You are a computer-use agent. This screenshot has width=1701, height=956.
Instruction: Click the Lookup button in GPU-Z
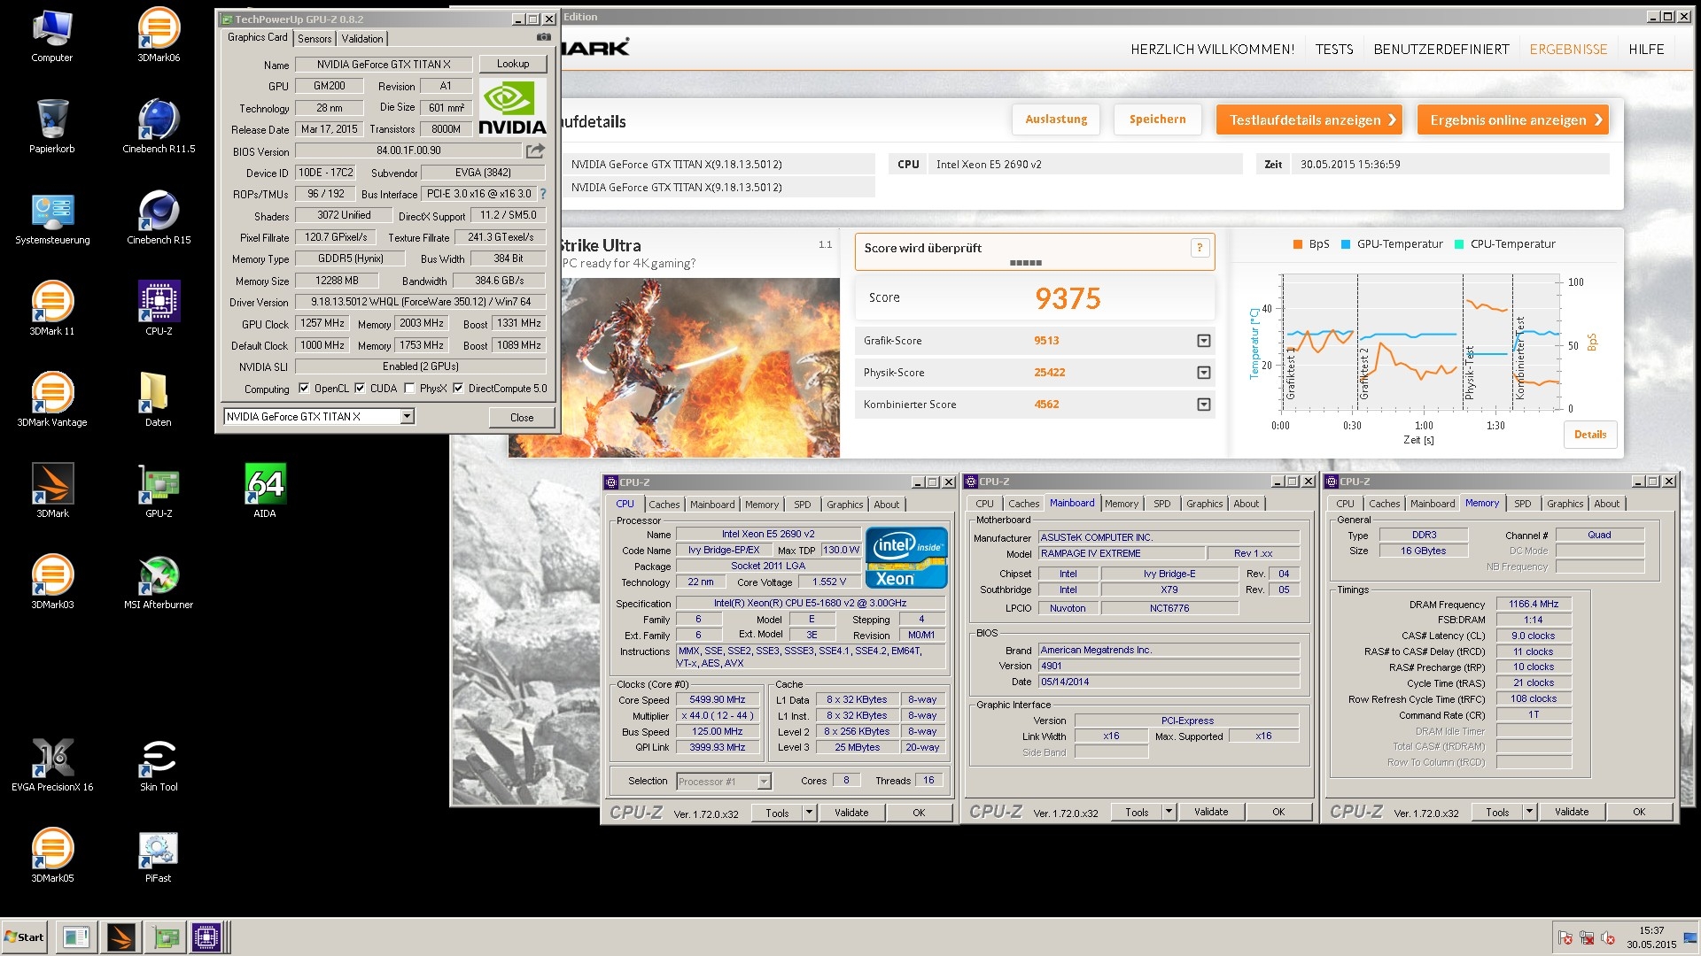click(513, 64)
